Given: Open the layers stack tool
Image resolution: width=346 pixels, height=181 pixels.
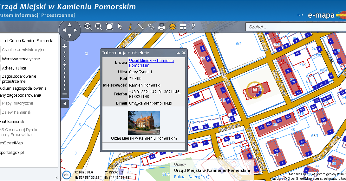Looking at the screenshot, I should coord(173,27).
